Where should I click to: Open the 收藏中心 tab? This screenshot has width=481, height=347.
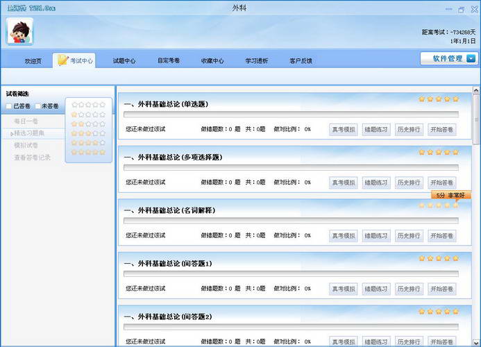212,61
